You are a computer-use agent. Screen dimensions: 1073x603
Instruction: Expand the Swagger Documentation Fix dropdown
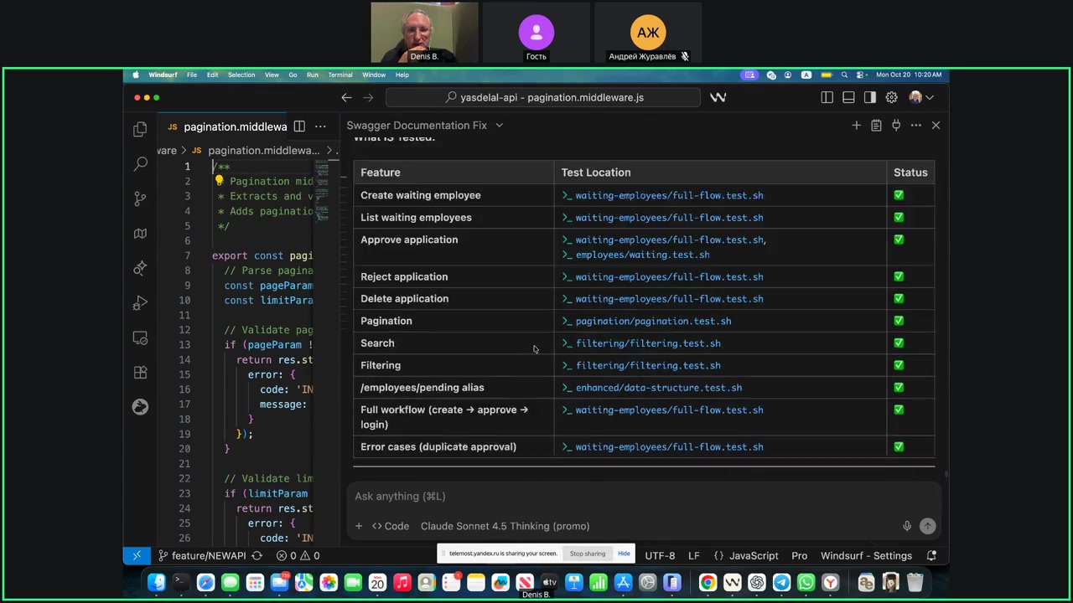coord(499,126)
